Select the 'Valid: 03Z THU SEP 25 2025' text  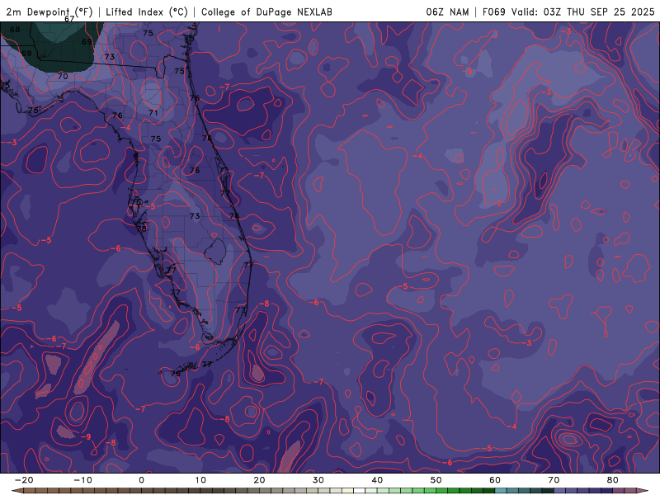582,12
